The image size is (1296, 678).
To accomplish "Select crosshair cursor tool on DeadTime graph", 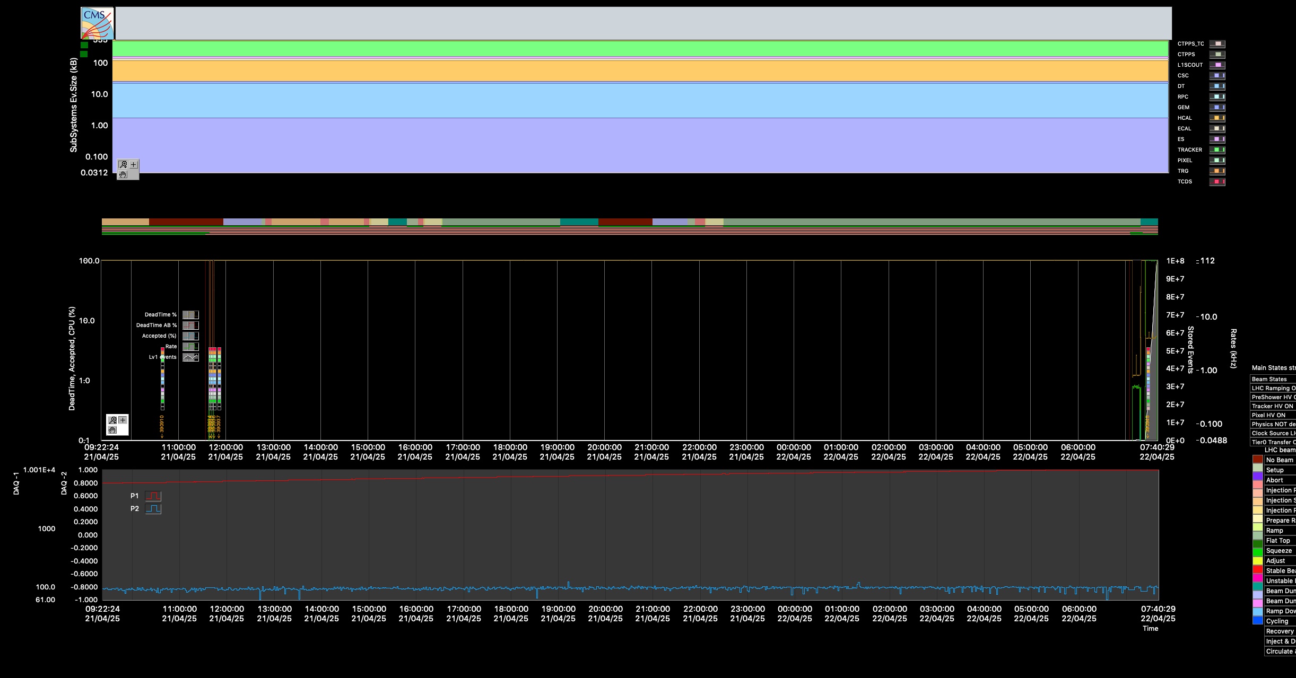I will pyautogui.click(x=123, y=420).
